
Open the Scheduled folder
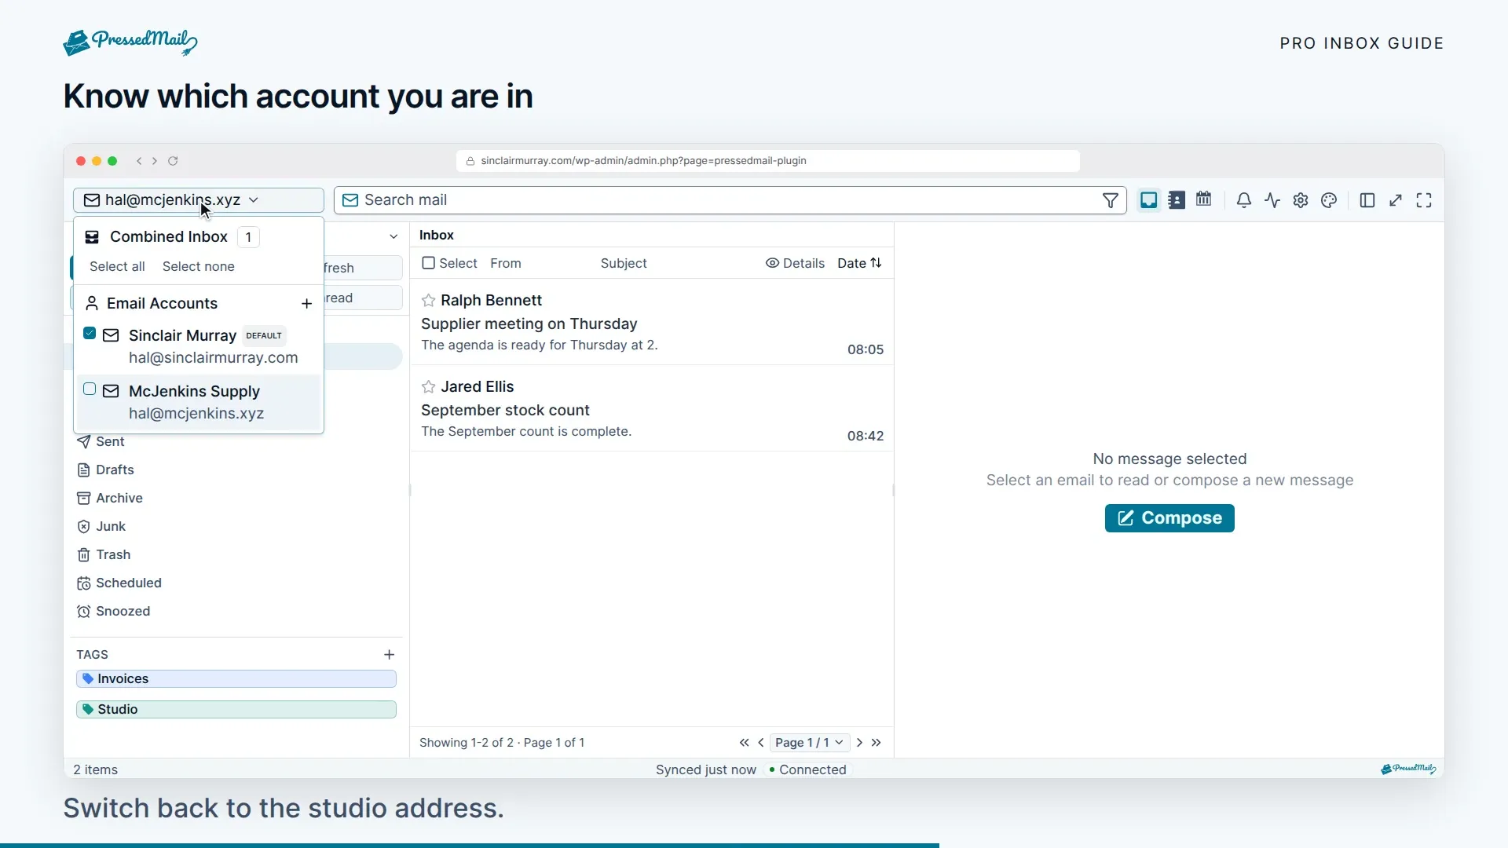119,583
